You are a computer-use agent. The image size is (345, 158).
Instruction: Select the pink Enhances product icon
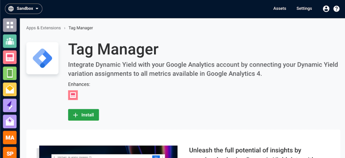pyautogui.click(x=73, y=95)
